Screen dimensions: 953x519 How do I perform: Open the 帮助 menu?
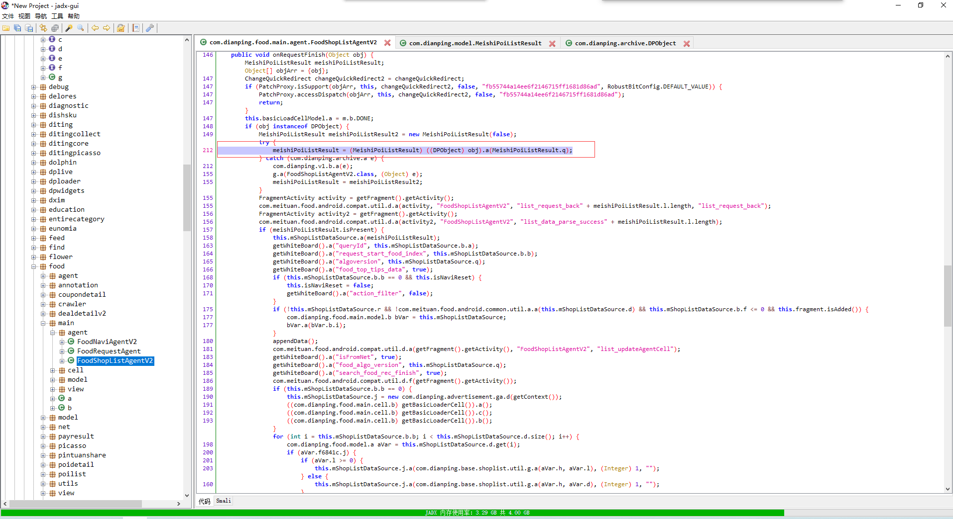(x=74, y=16)
